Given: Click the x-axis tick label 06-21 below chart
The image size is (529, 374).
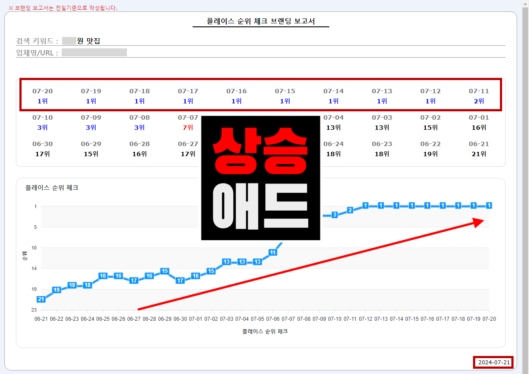Looking at the screenshot, I should (41, 319).
